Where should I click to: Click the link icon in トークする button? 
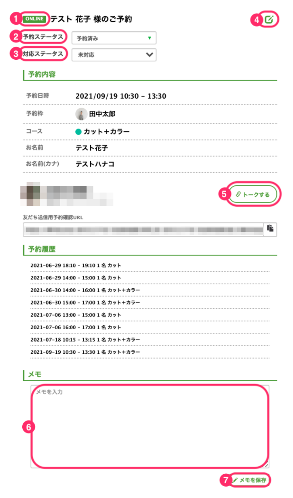point(238,194)
